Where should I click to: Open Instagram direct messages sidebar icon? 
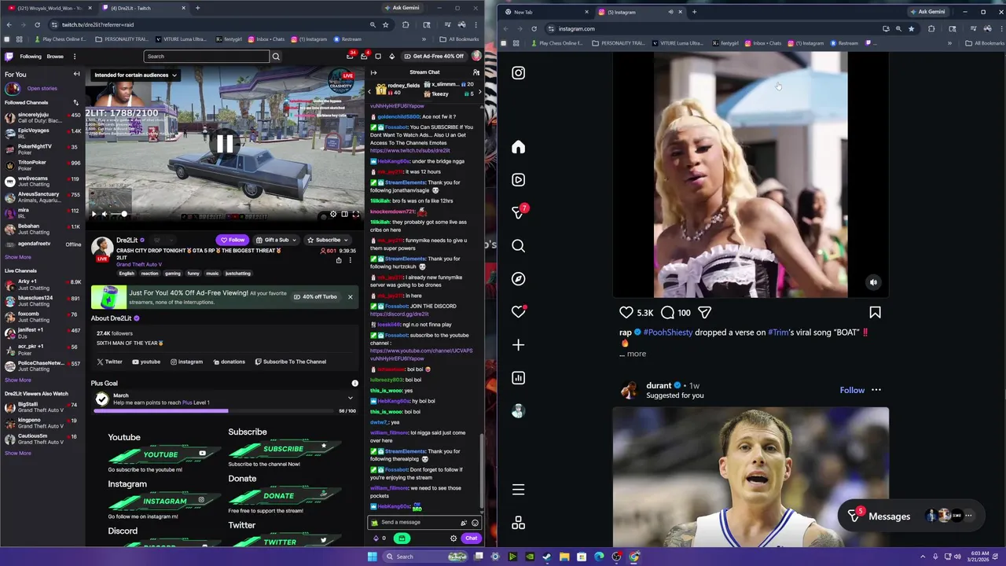tap(518, 213)
